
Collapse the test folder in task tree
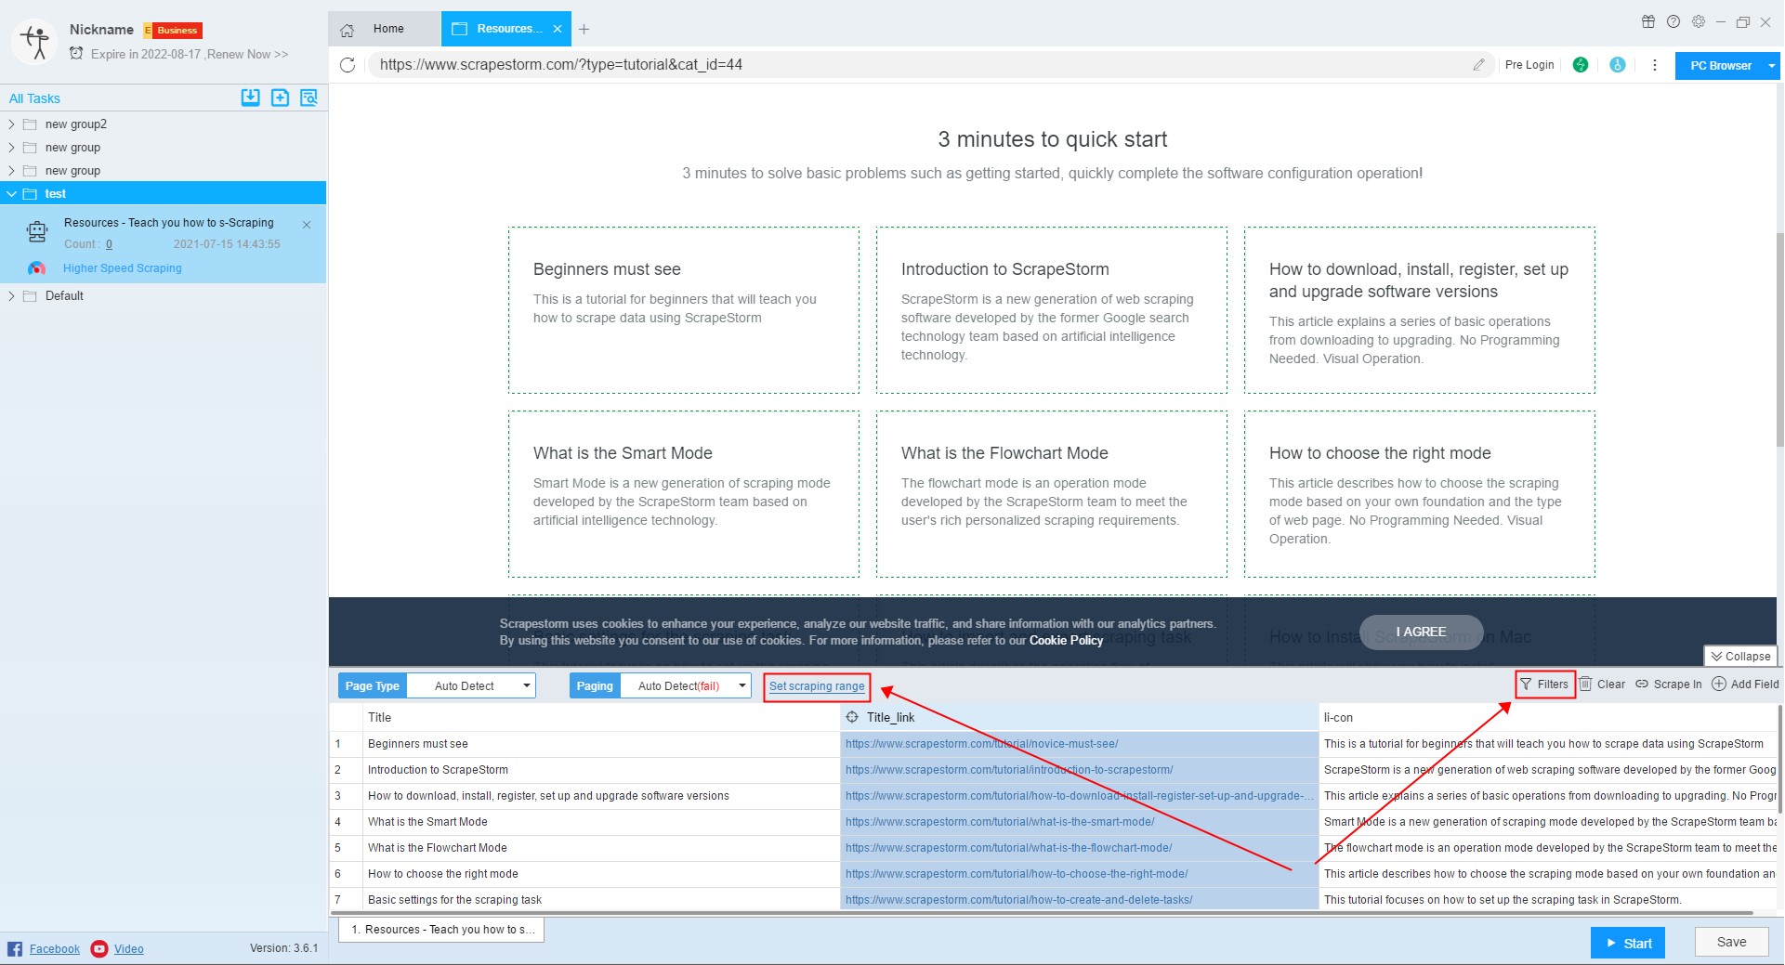11,194
